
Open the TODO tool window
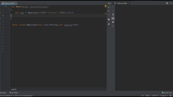[x=14, y=93]
